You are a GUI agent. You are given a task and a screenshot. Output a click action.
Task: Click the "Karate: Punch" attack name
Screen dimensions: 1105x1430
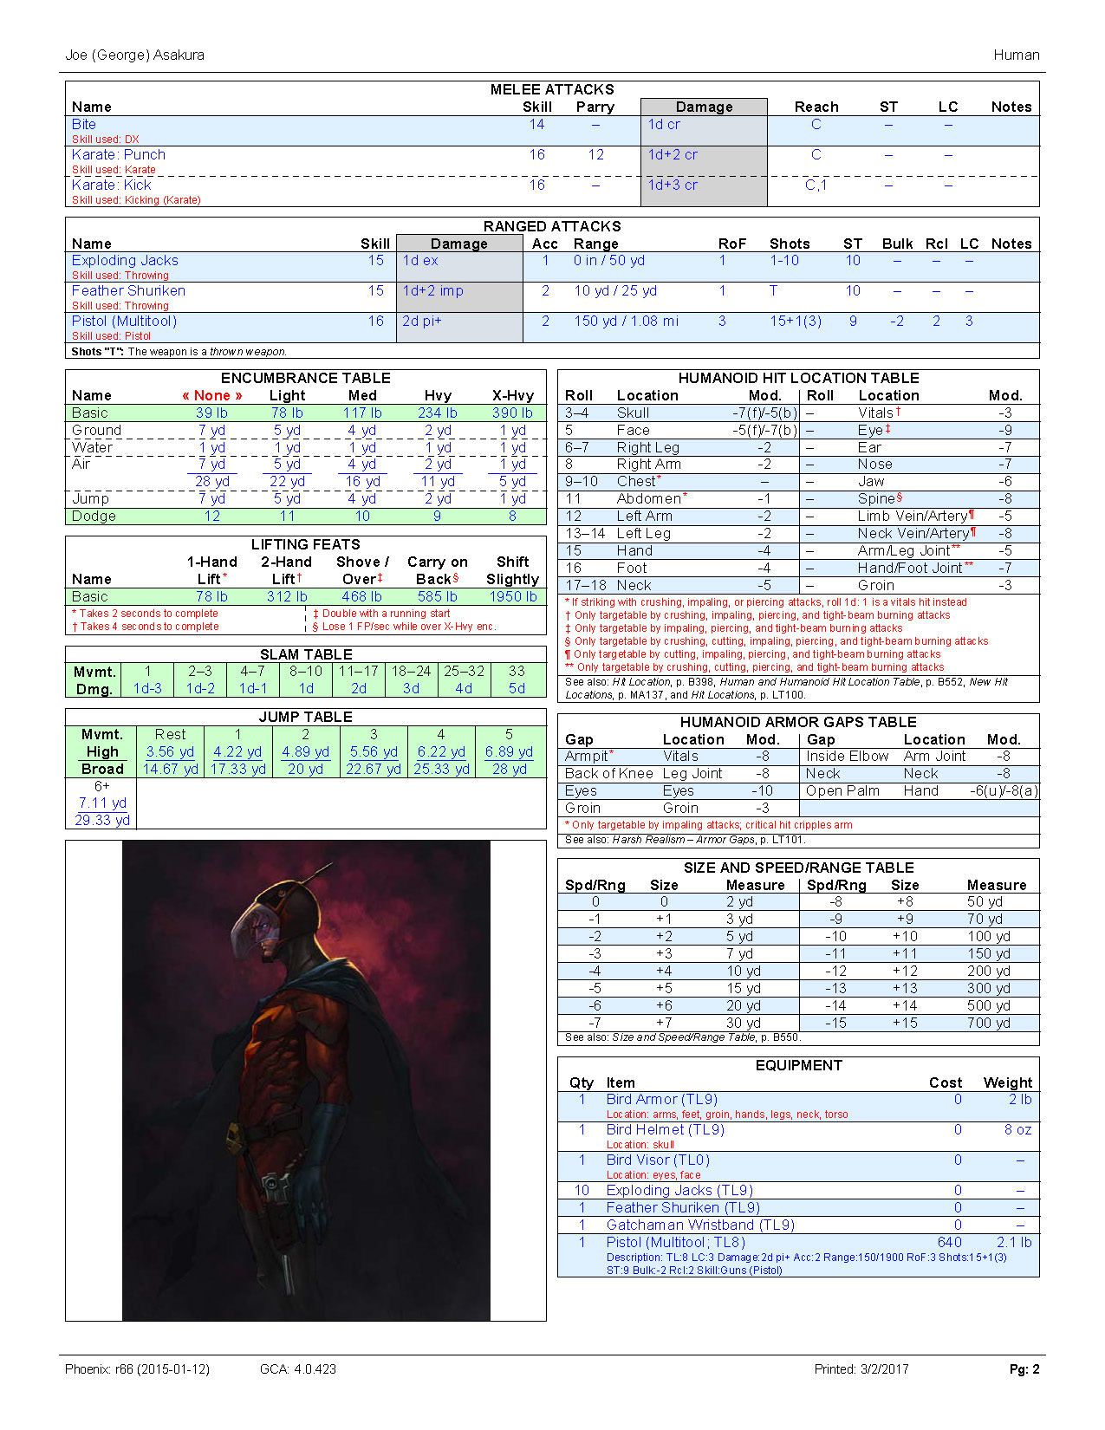119,155
